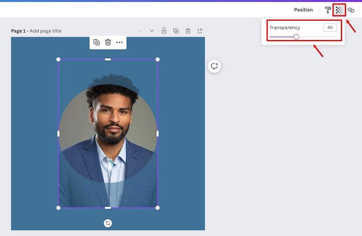Lock the page with the padlock icon
This screenshot has width=362, height=236.
(x=164, y=31)
